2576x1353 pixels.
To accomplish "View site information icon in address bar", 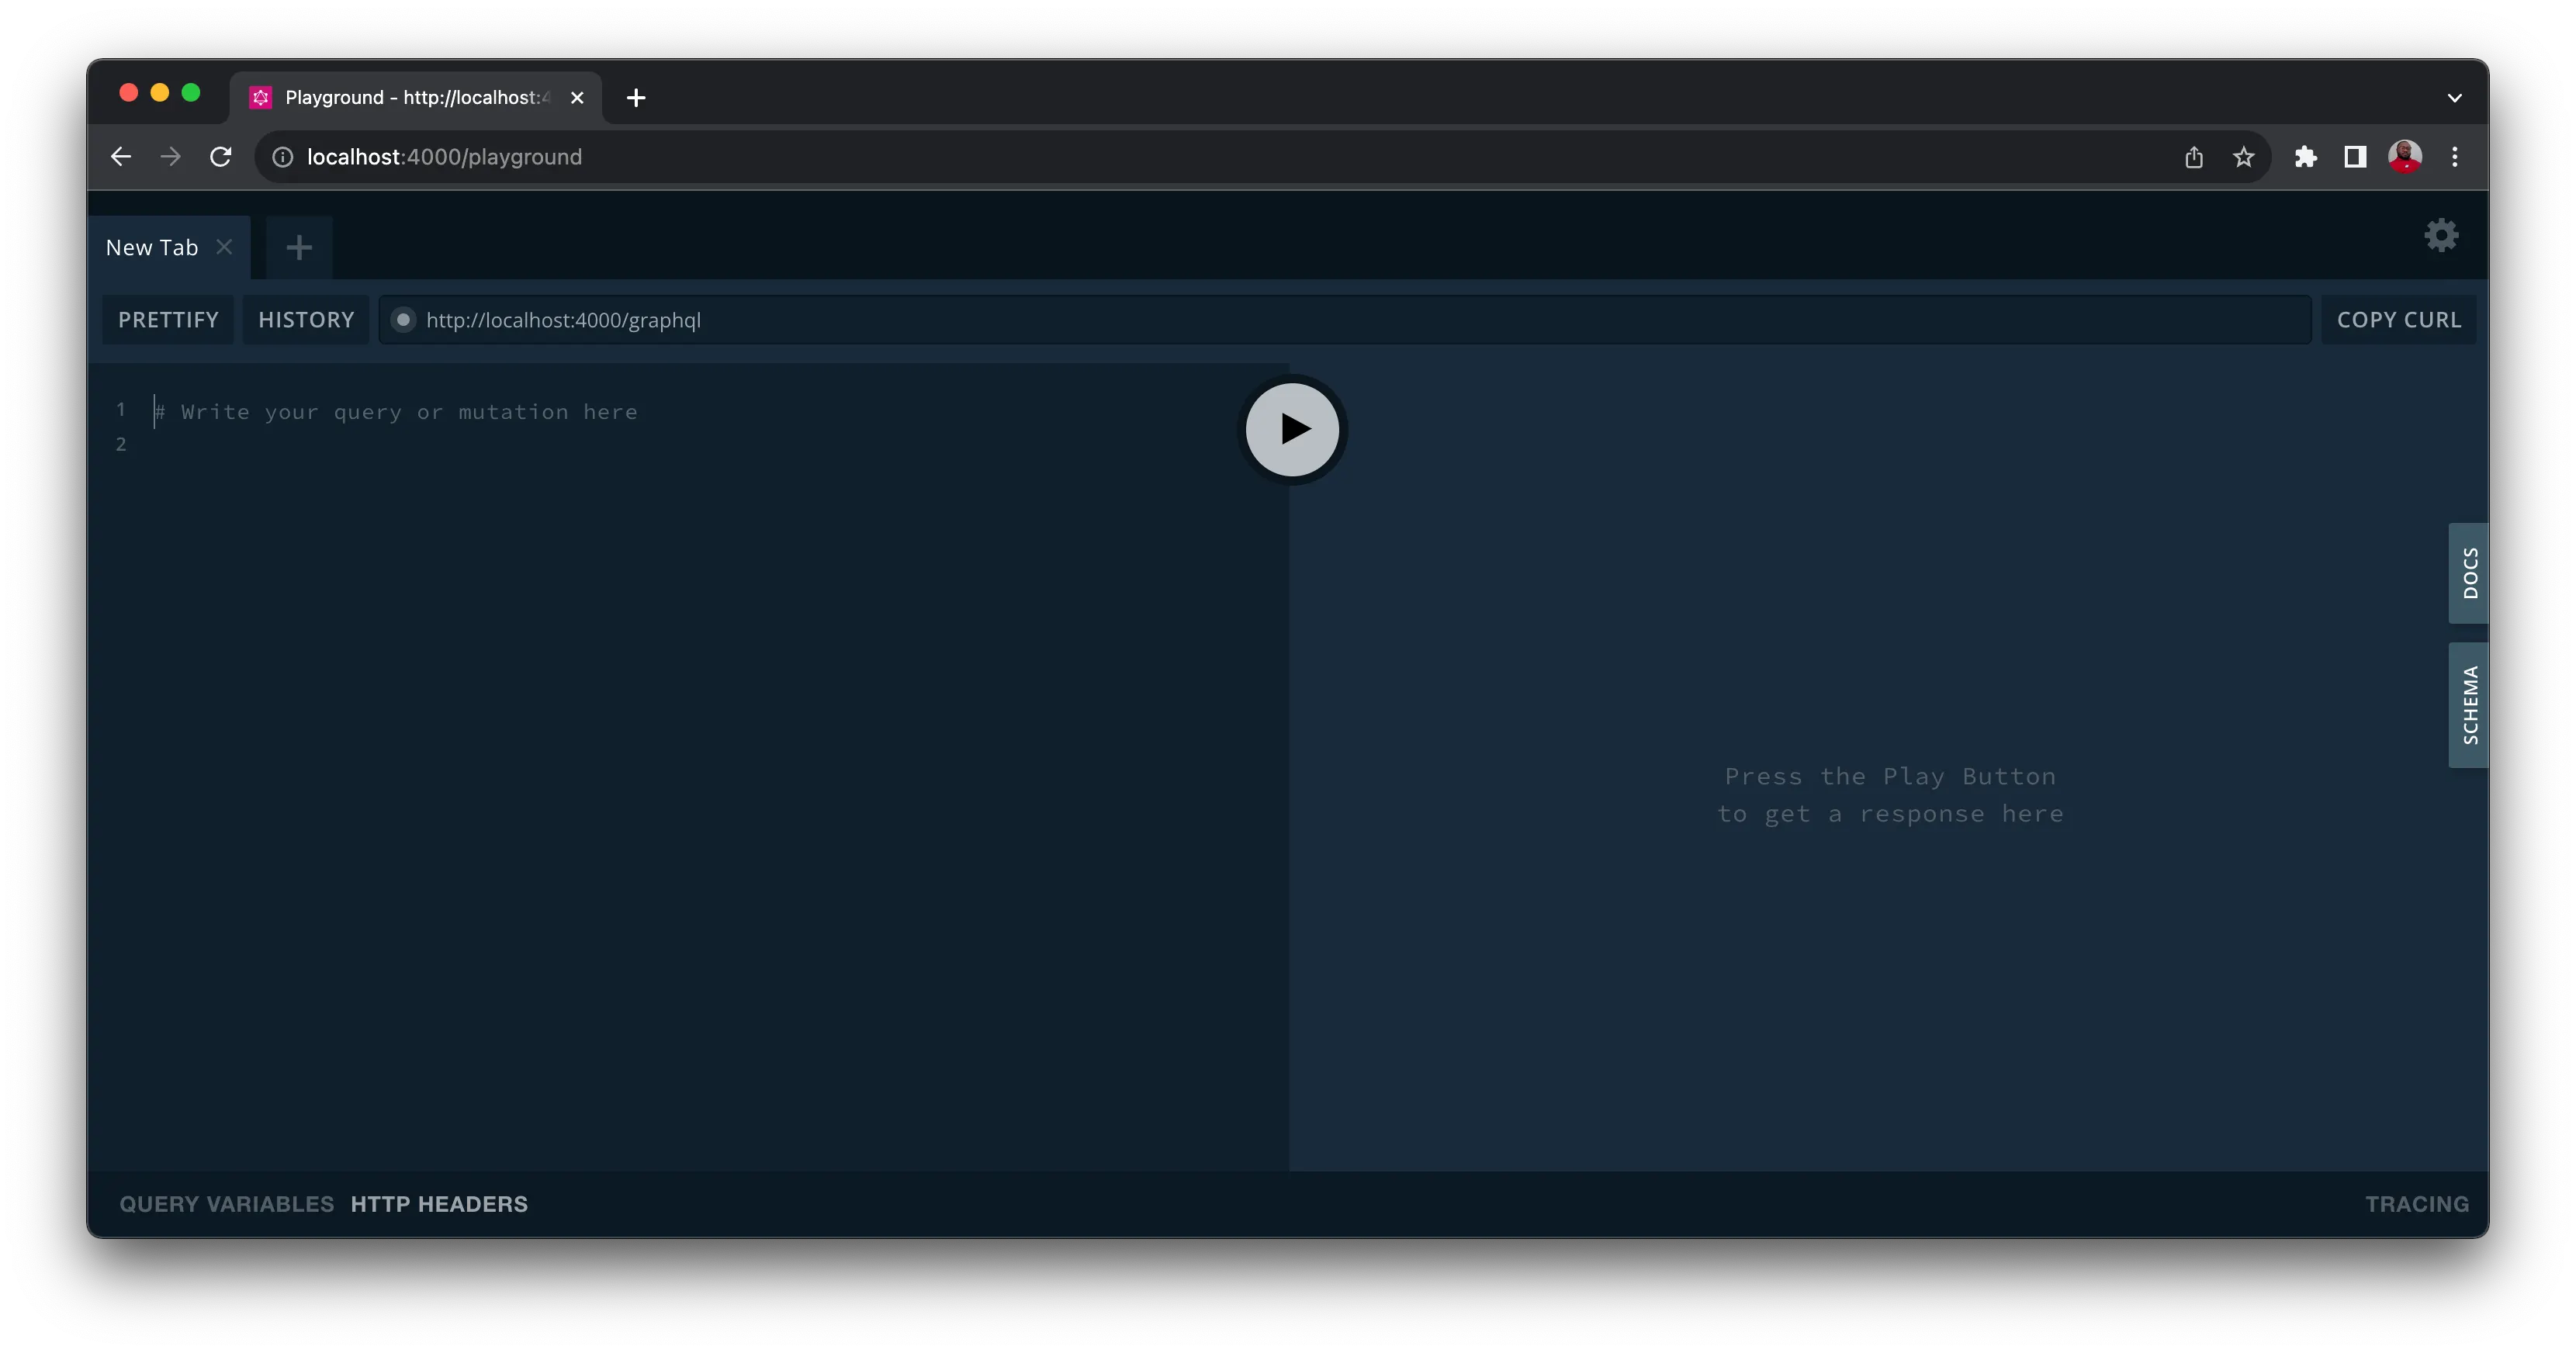I will pos(283,157).
